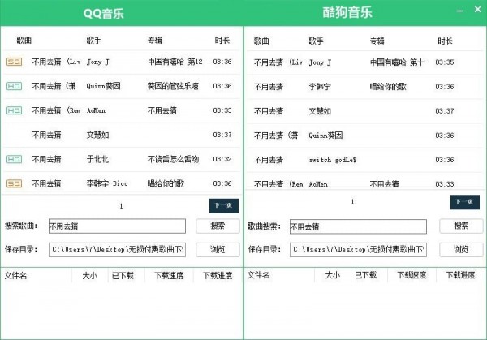This screenshot has height=340, width=487.
Task: Click 文件名 header in 酷狗音乐 download list
Action: coord(258,275)
